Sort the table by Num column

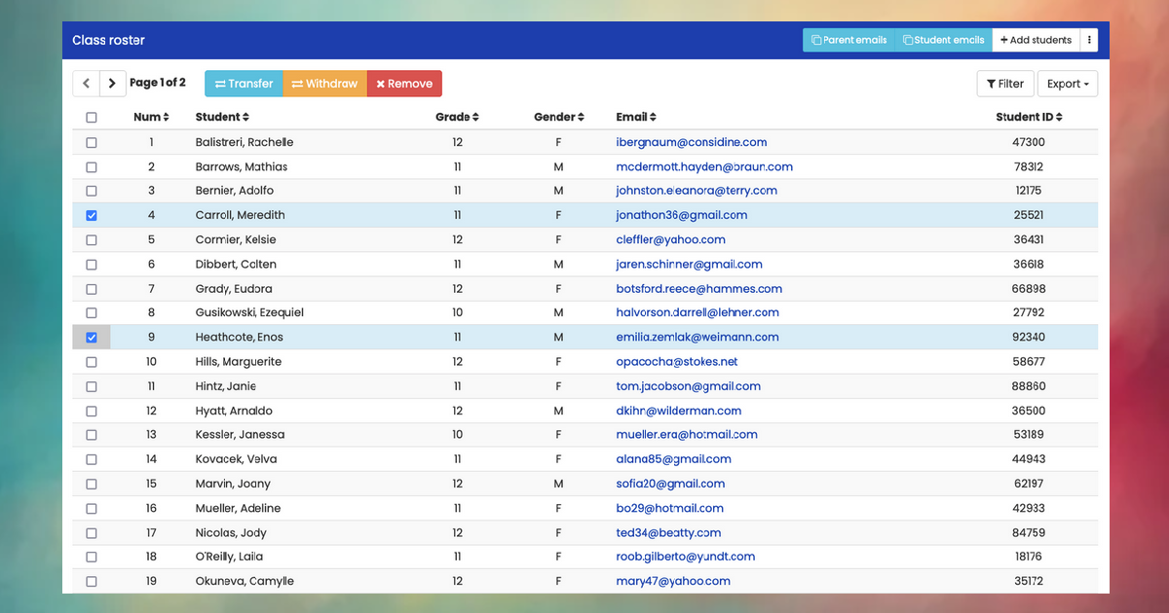(x=151, y=117)
